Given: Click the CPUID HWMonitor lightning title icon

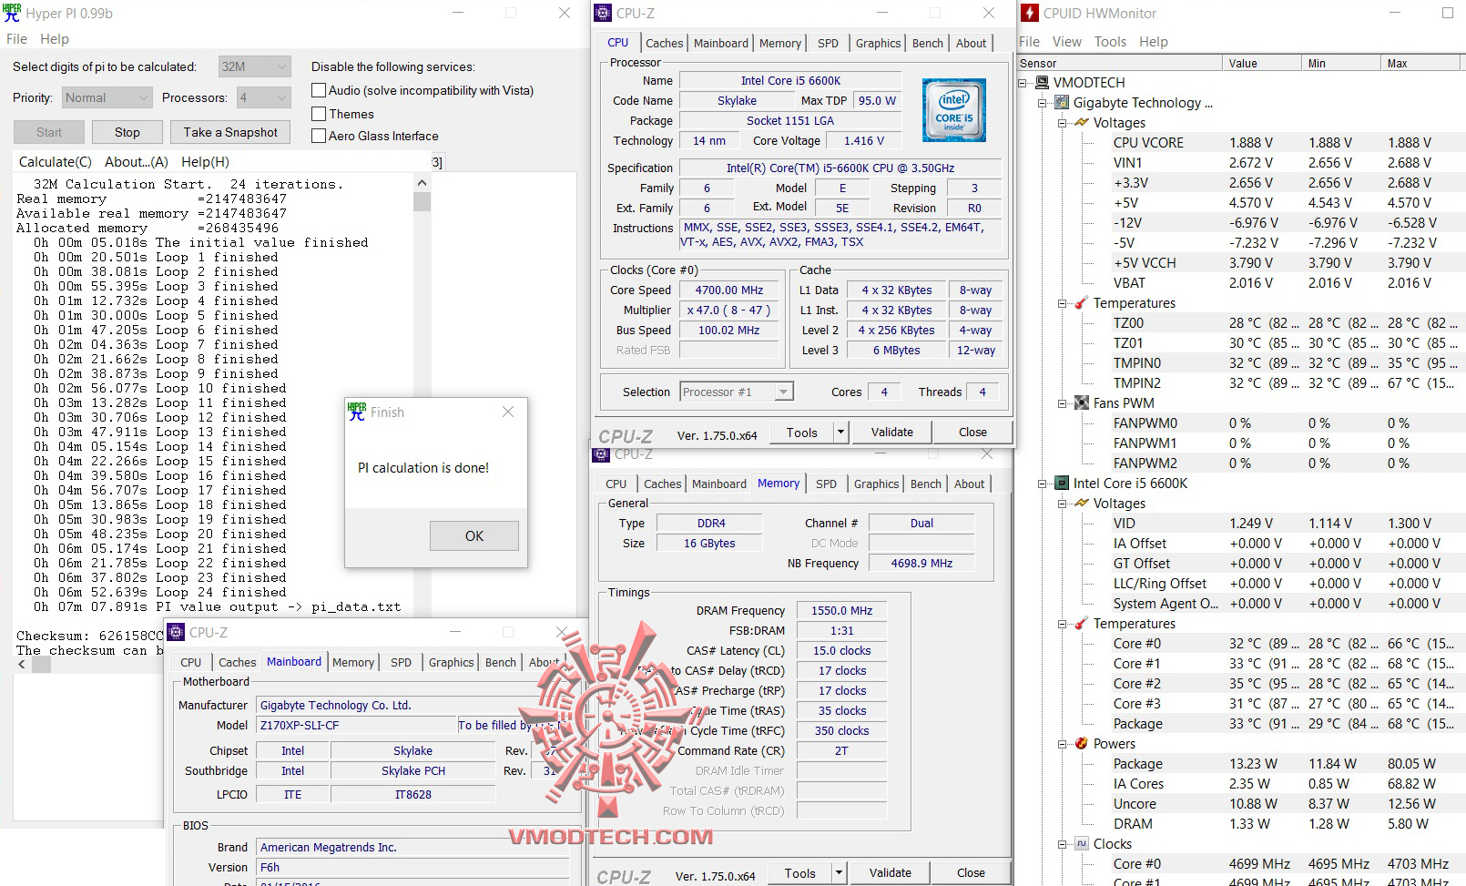Looking at the screenshot, I should pos(1029,13).
